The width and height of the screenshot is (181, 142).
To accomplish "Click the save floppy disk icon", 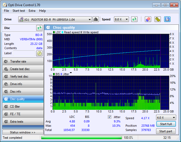I will [x=167, y=19].
